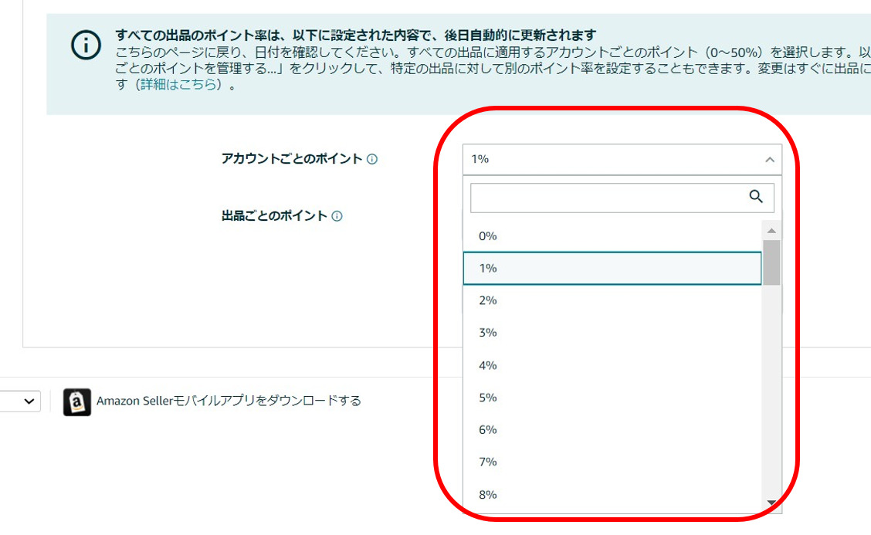Screen dimensions: 871x535
Task: Click the magnifier icon in dropdown search
Action: pyautogui.click(x=755, y=196)
